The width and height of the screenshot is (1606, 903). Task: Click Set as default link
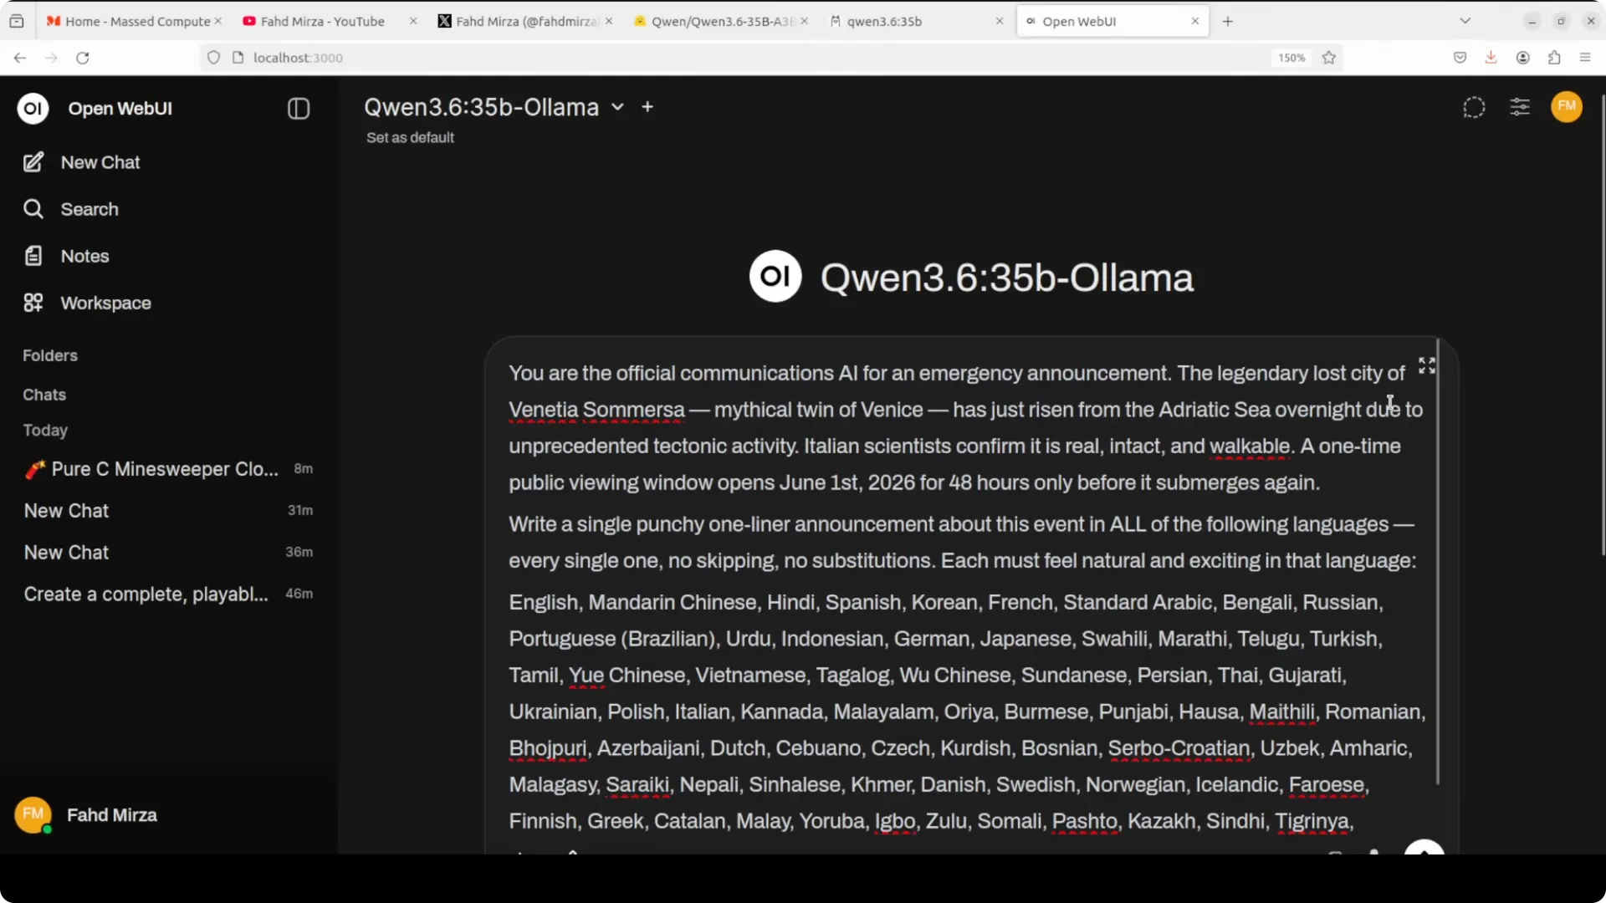[x=410, y=137]
